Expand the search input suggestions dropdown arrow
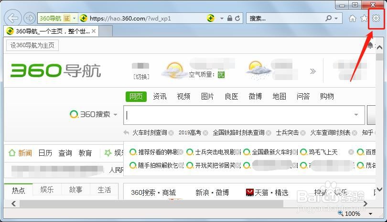Image resolution: width=387 pixels, height=222 pixels. pyautogui.click(x=356, y=115)
